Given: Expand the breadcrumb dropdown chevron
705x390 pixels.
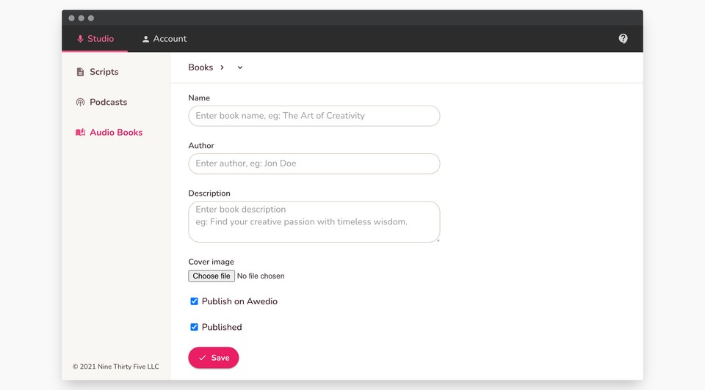Looking at the screenshot, I should pyautogui.click(x=240, y=67).
